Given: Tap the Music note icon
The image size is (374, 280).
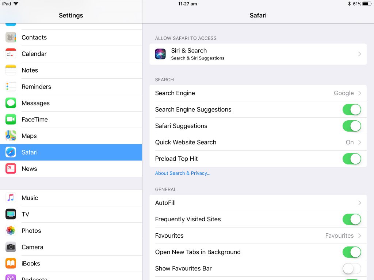Looking at the screenshot, I should [11, 198].
